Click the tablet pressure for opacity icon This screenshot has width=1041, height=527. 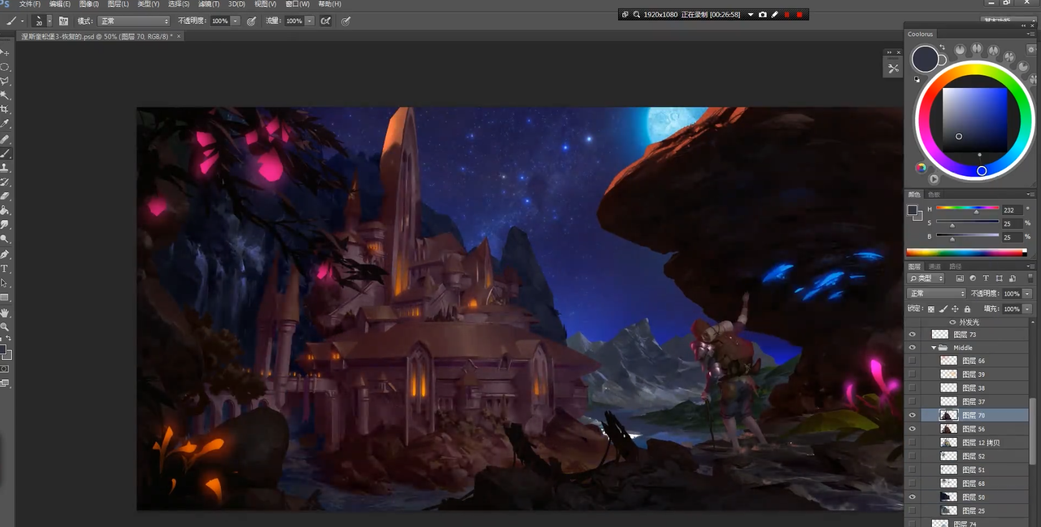(x=251, y=21)
